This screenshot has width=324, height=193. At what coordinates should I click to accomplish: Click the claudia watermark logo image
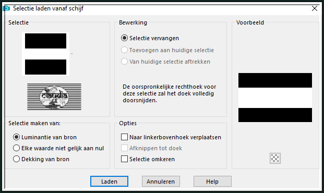pos(54,96)
